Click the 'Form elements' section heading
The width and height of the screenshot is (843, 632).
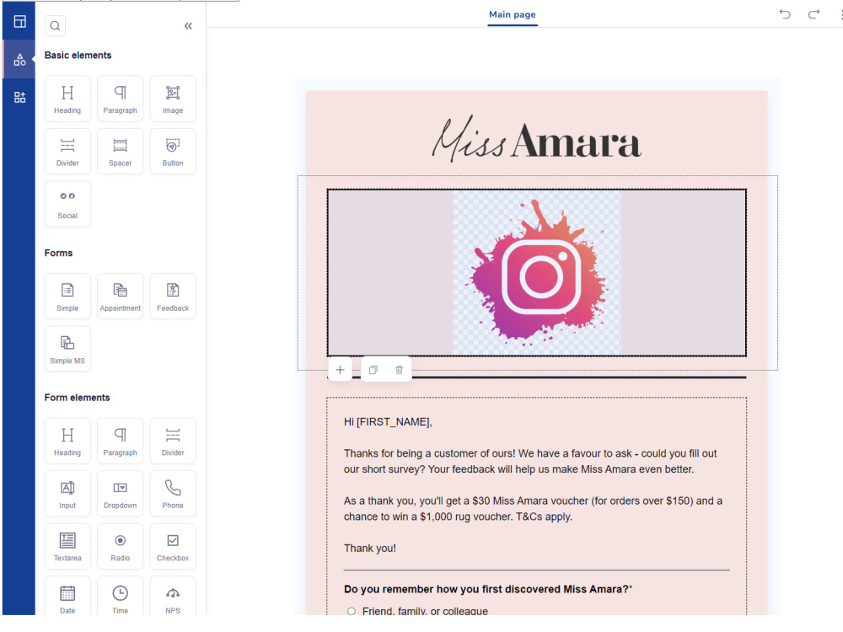[77, 397]
